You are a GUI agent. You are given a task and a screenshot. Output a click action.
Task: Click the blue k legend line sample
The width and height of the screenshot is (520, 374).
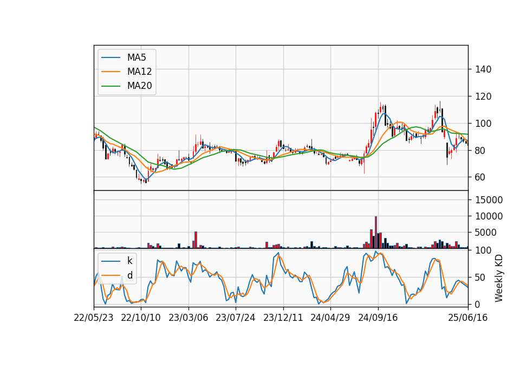110,261
